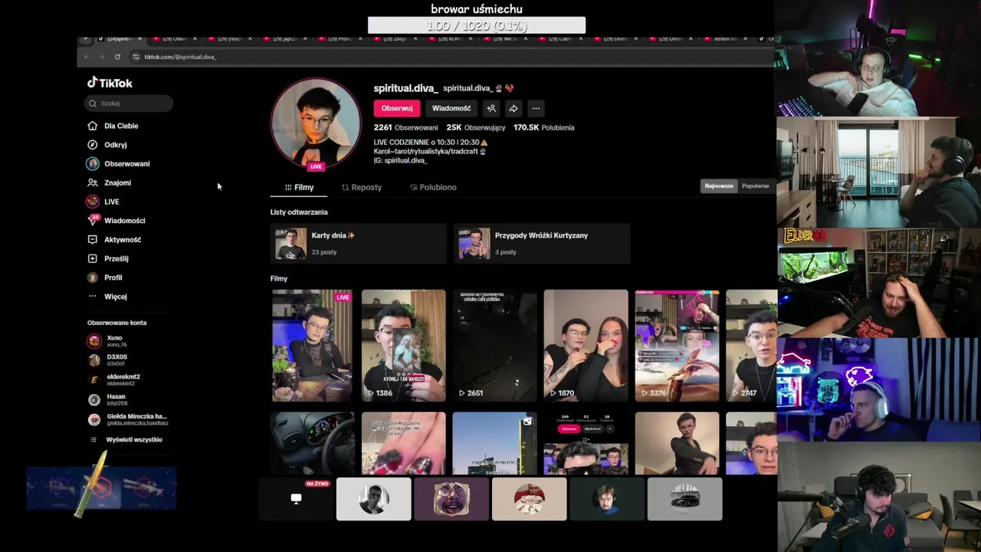Image resolution: width=981 pixels, height=552 pixels.
Task: Open the video with 1870 views
Action: coord(586,346)
